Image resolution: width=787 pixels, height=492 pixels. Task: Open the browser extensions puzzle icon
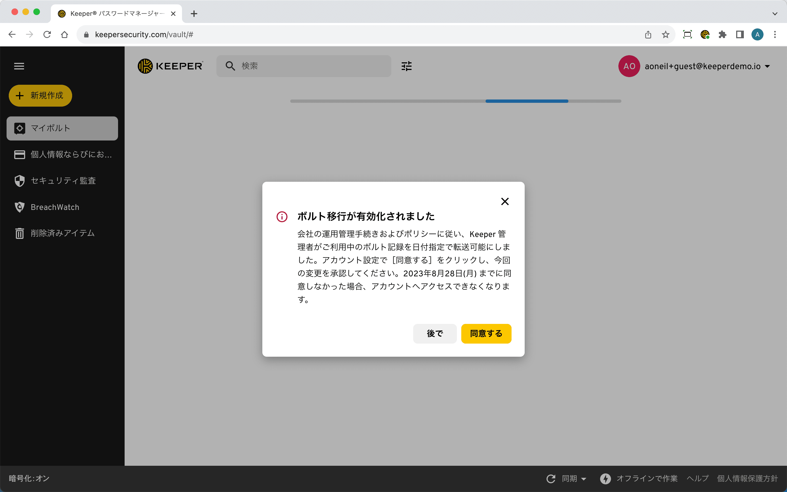(x=722, y=34)
